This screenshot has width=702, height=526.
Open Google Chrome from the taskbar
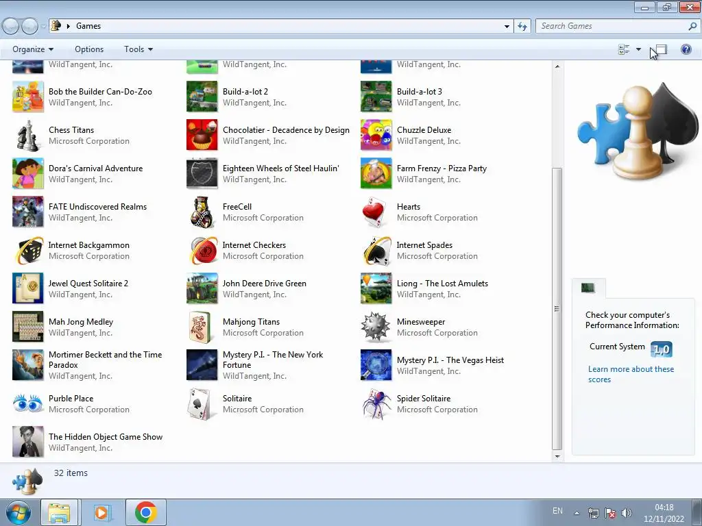pyautogui.click(x=145, y=512)
